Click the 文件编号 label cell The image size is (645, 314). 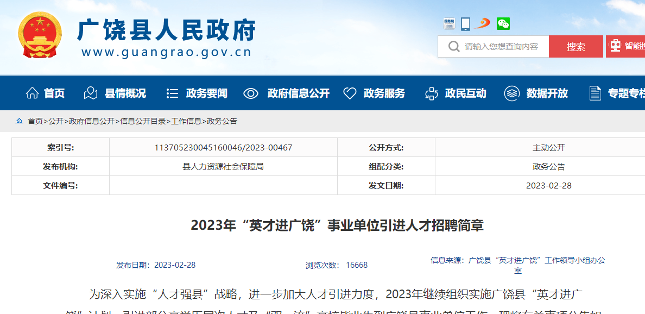(60, 186)
